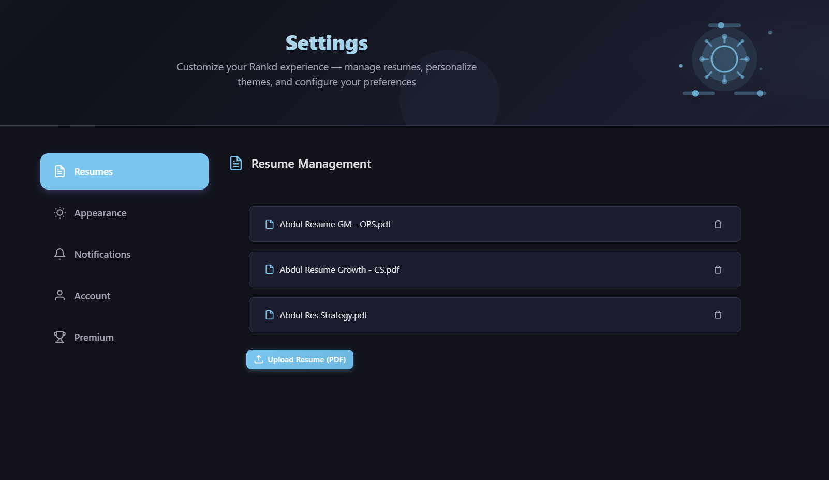Click the file icon on Abdul Resume GM - OPS.pdf

269,224
